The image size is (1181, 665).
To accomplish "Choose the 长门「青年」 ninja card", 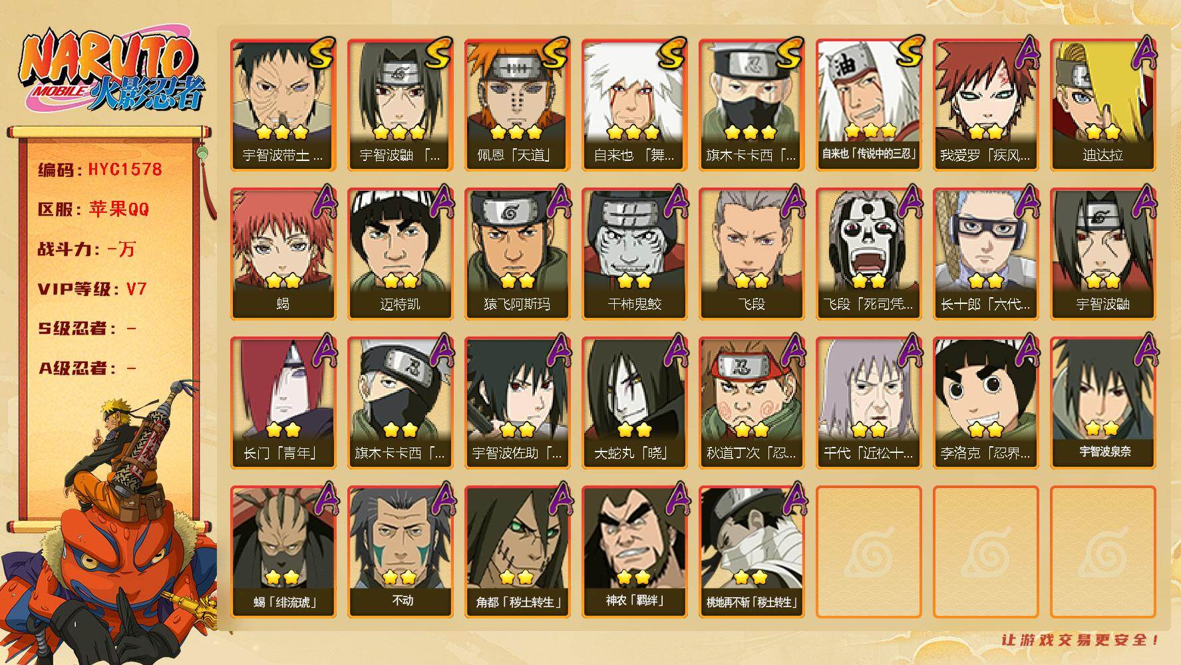I will click(283, 403).
